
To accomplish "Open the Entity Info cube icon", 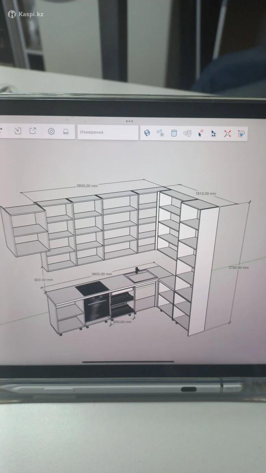I will (x=147, y=133).
